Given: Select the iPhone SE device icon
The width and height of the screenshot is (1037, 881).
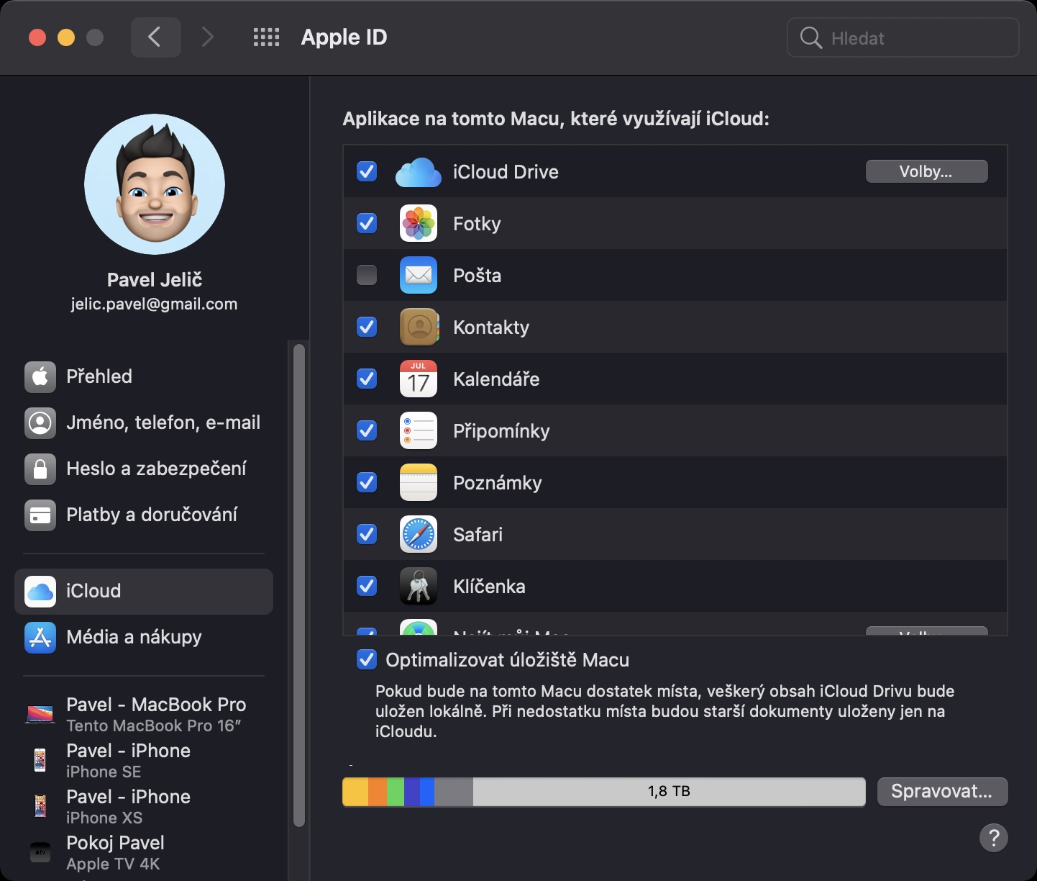Looking at the screenshot, I should pos(40,760).
